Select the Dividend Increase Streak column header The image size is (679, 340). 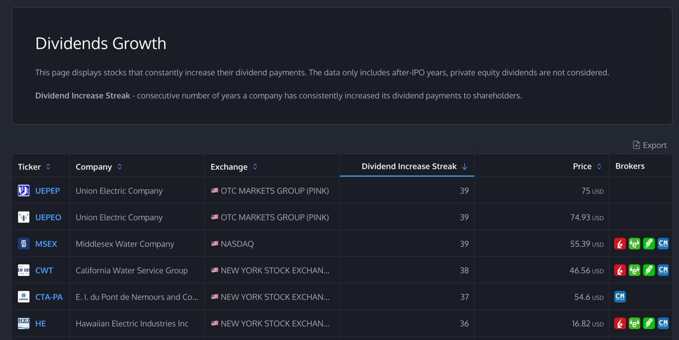(409, 167)
